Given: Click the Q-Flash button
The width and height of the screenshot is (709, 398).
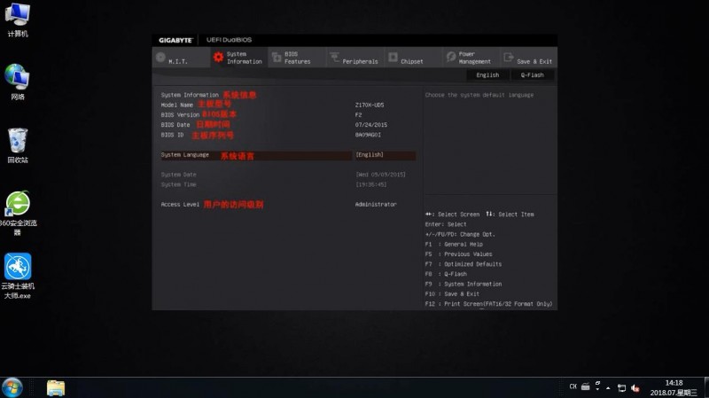Looking at the screenshot, I should [533, 75].
